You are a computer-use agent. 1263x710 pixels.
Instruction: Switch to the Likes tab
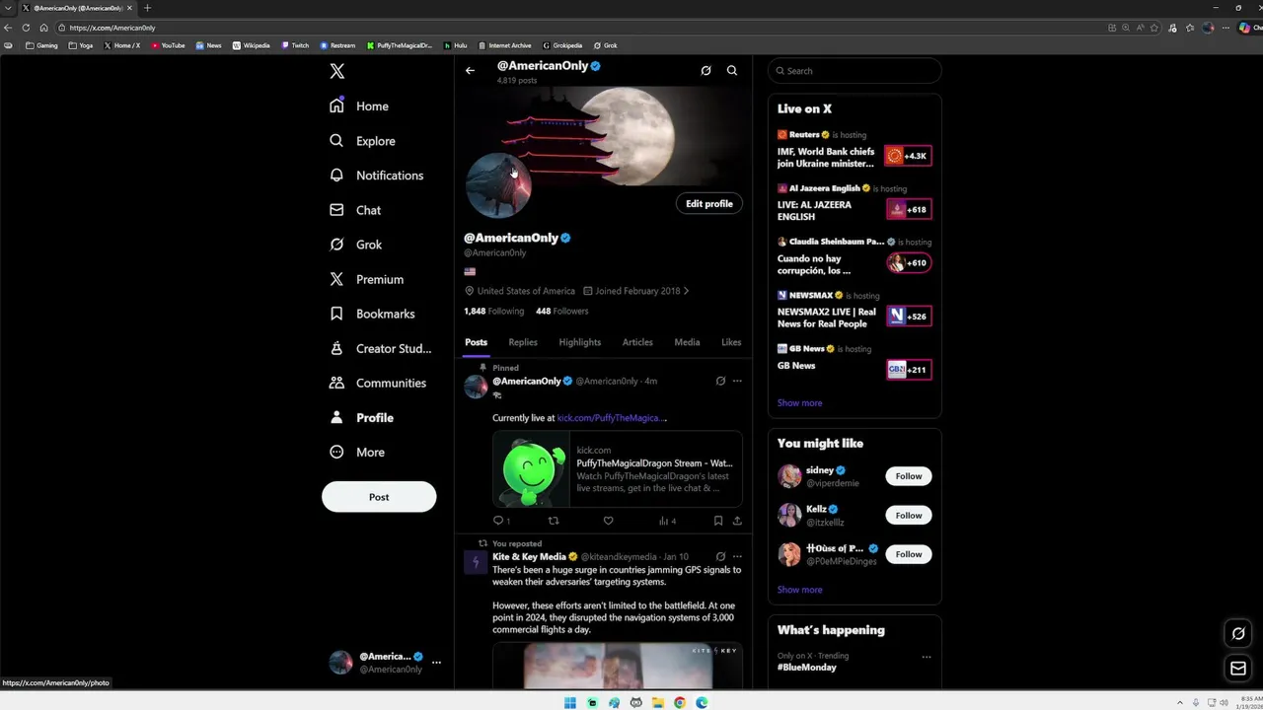click(x=731, y=342)
